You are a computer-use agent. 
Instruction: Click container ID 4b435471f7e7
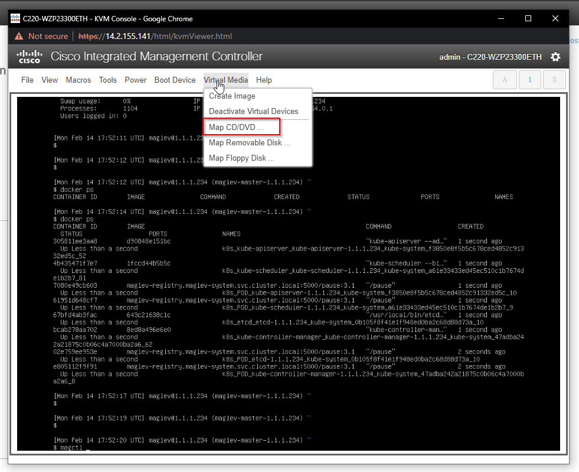[75, 263]
